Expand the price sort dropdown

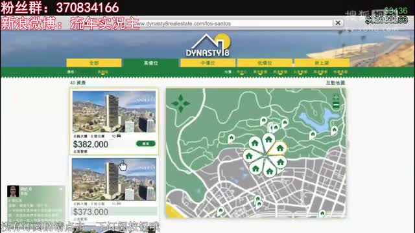(x=102, y=72)
